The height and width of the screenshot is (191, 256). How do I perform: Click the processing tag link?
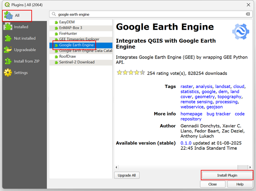click(x=227, y=102)
